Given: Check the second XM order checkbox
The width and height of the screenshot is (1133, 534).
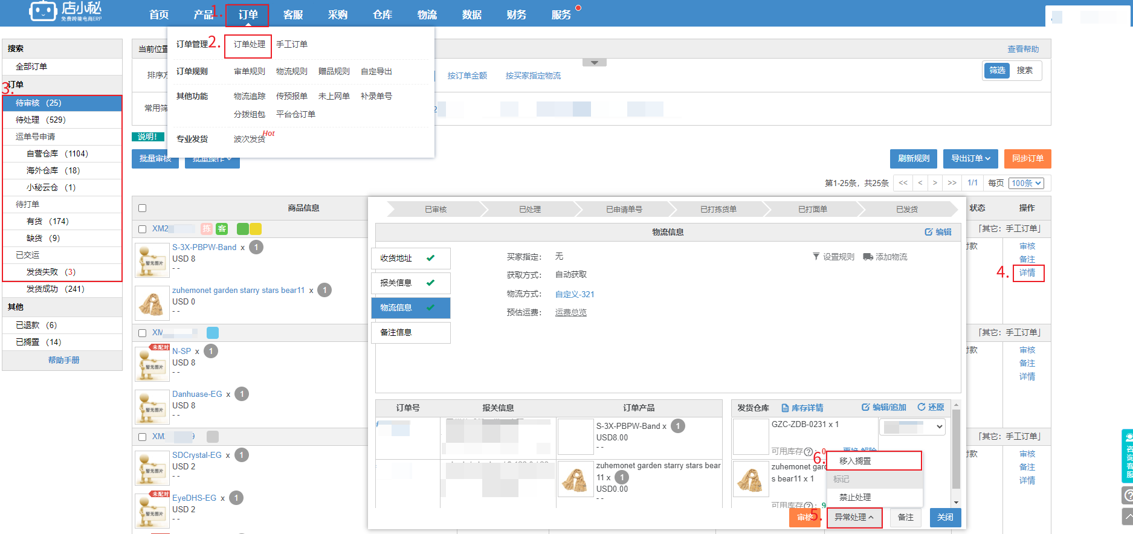Looking at the screenshot, I should tap(143, 333).
